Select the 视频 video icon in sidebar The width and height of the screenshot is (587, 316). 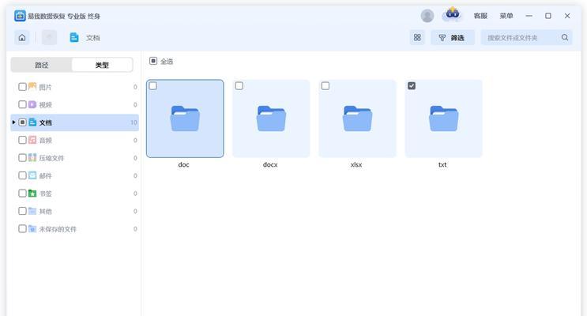(x=32, y=104)
